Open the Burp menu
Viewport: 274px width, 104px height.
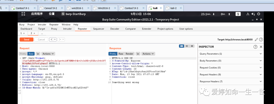22,24
